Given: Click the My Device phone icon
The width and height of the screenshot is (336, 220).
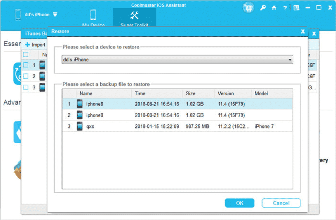Looking at the screenshot, I should click(x=93, y=15).
